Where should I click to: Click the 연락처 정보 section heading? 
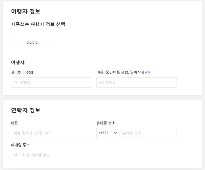tap(26, 110)
